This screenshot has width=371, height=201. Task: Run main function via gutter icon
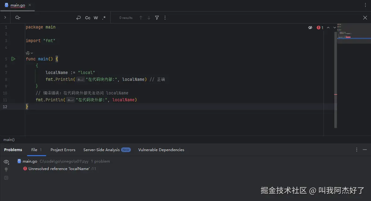13,59
